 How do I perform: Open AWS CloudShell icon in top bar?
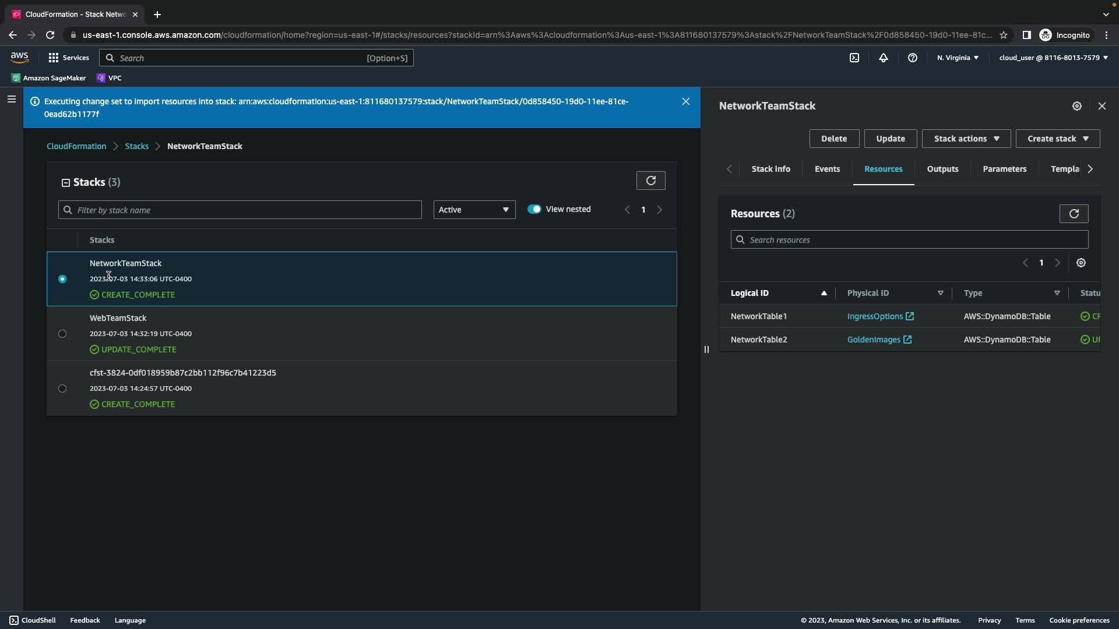click(854, 58)
